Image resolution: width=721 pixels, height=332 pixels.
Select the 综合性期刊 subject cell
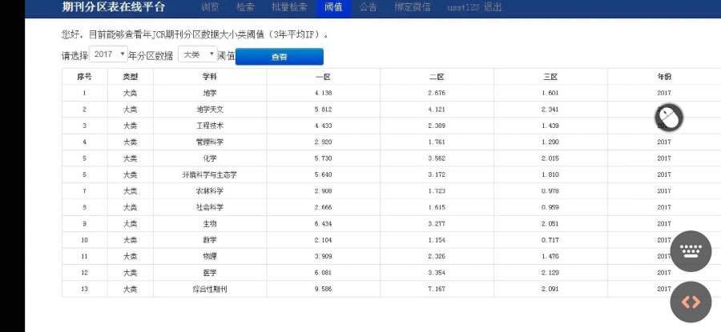(x=210, y=289)
